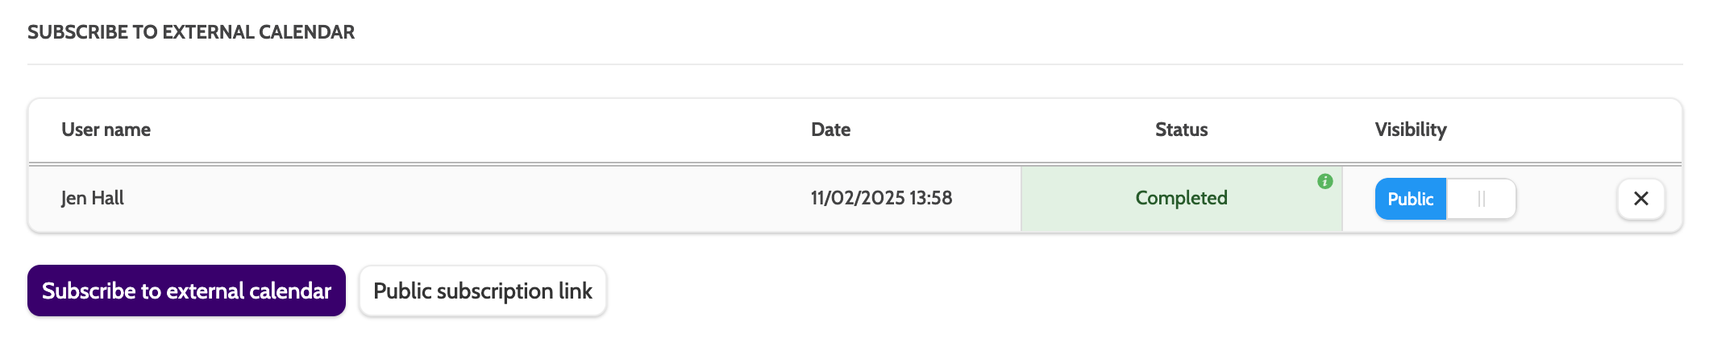Image resolution: width=1709 pixels, height=338 pixels.
Task: Click the Subscribe to External Calendar section heading
Action: click(x=191, y=32)
